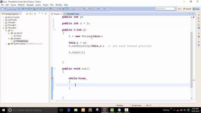Viewport: 201px width, 113px height.
Task: Click the New Java Package toolbar icon
Action: point(41,9)
